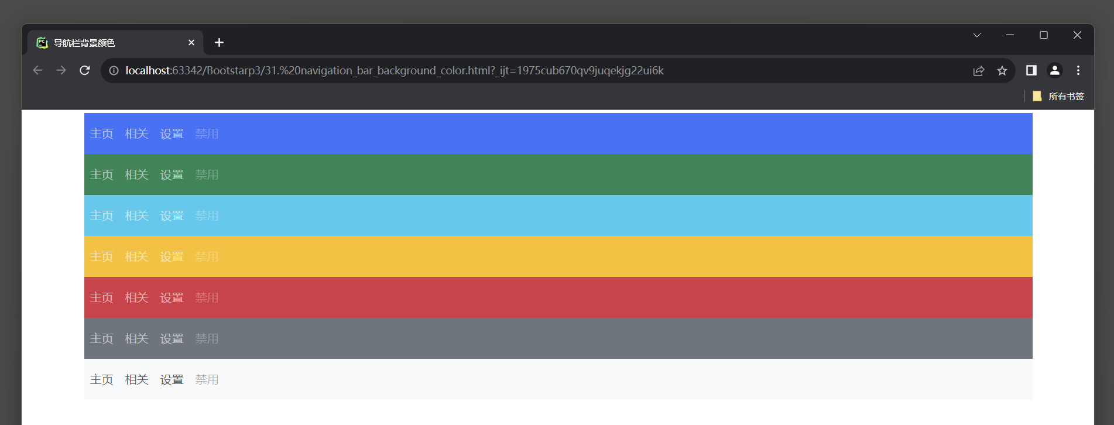Maximize the Chrome window

coord(1043,35)
